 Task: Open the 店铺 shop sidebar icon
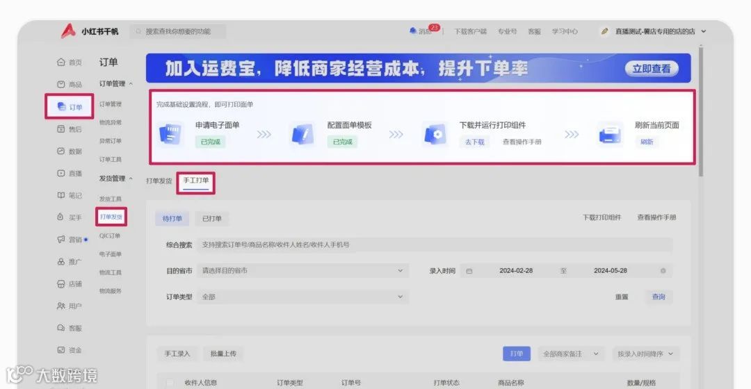point(60,283)
